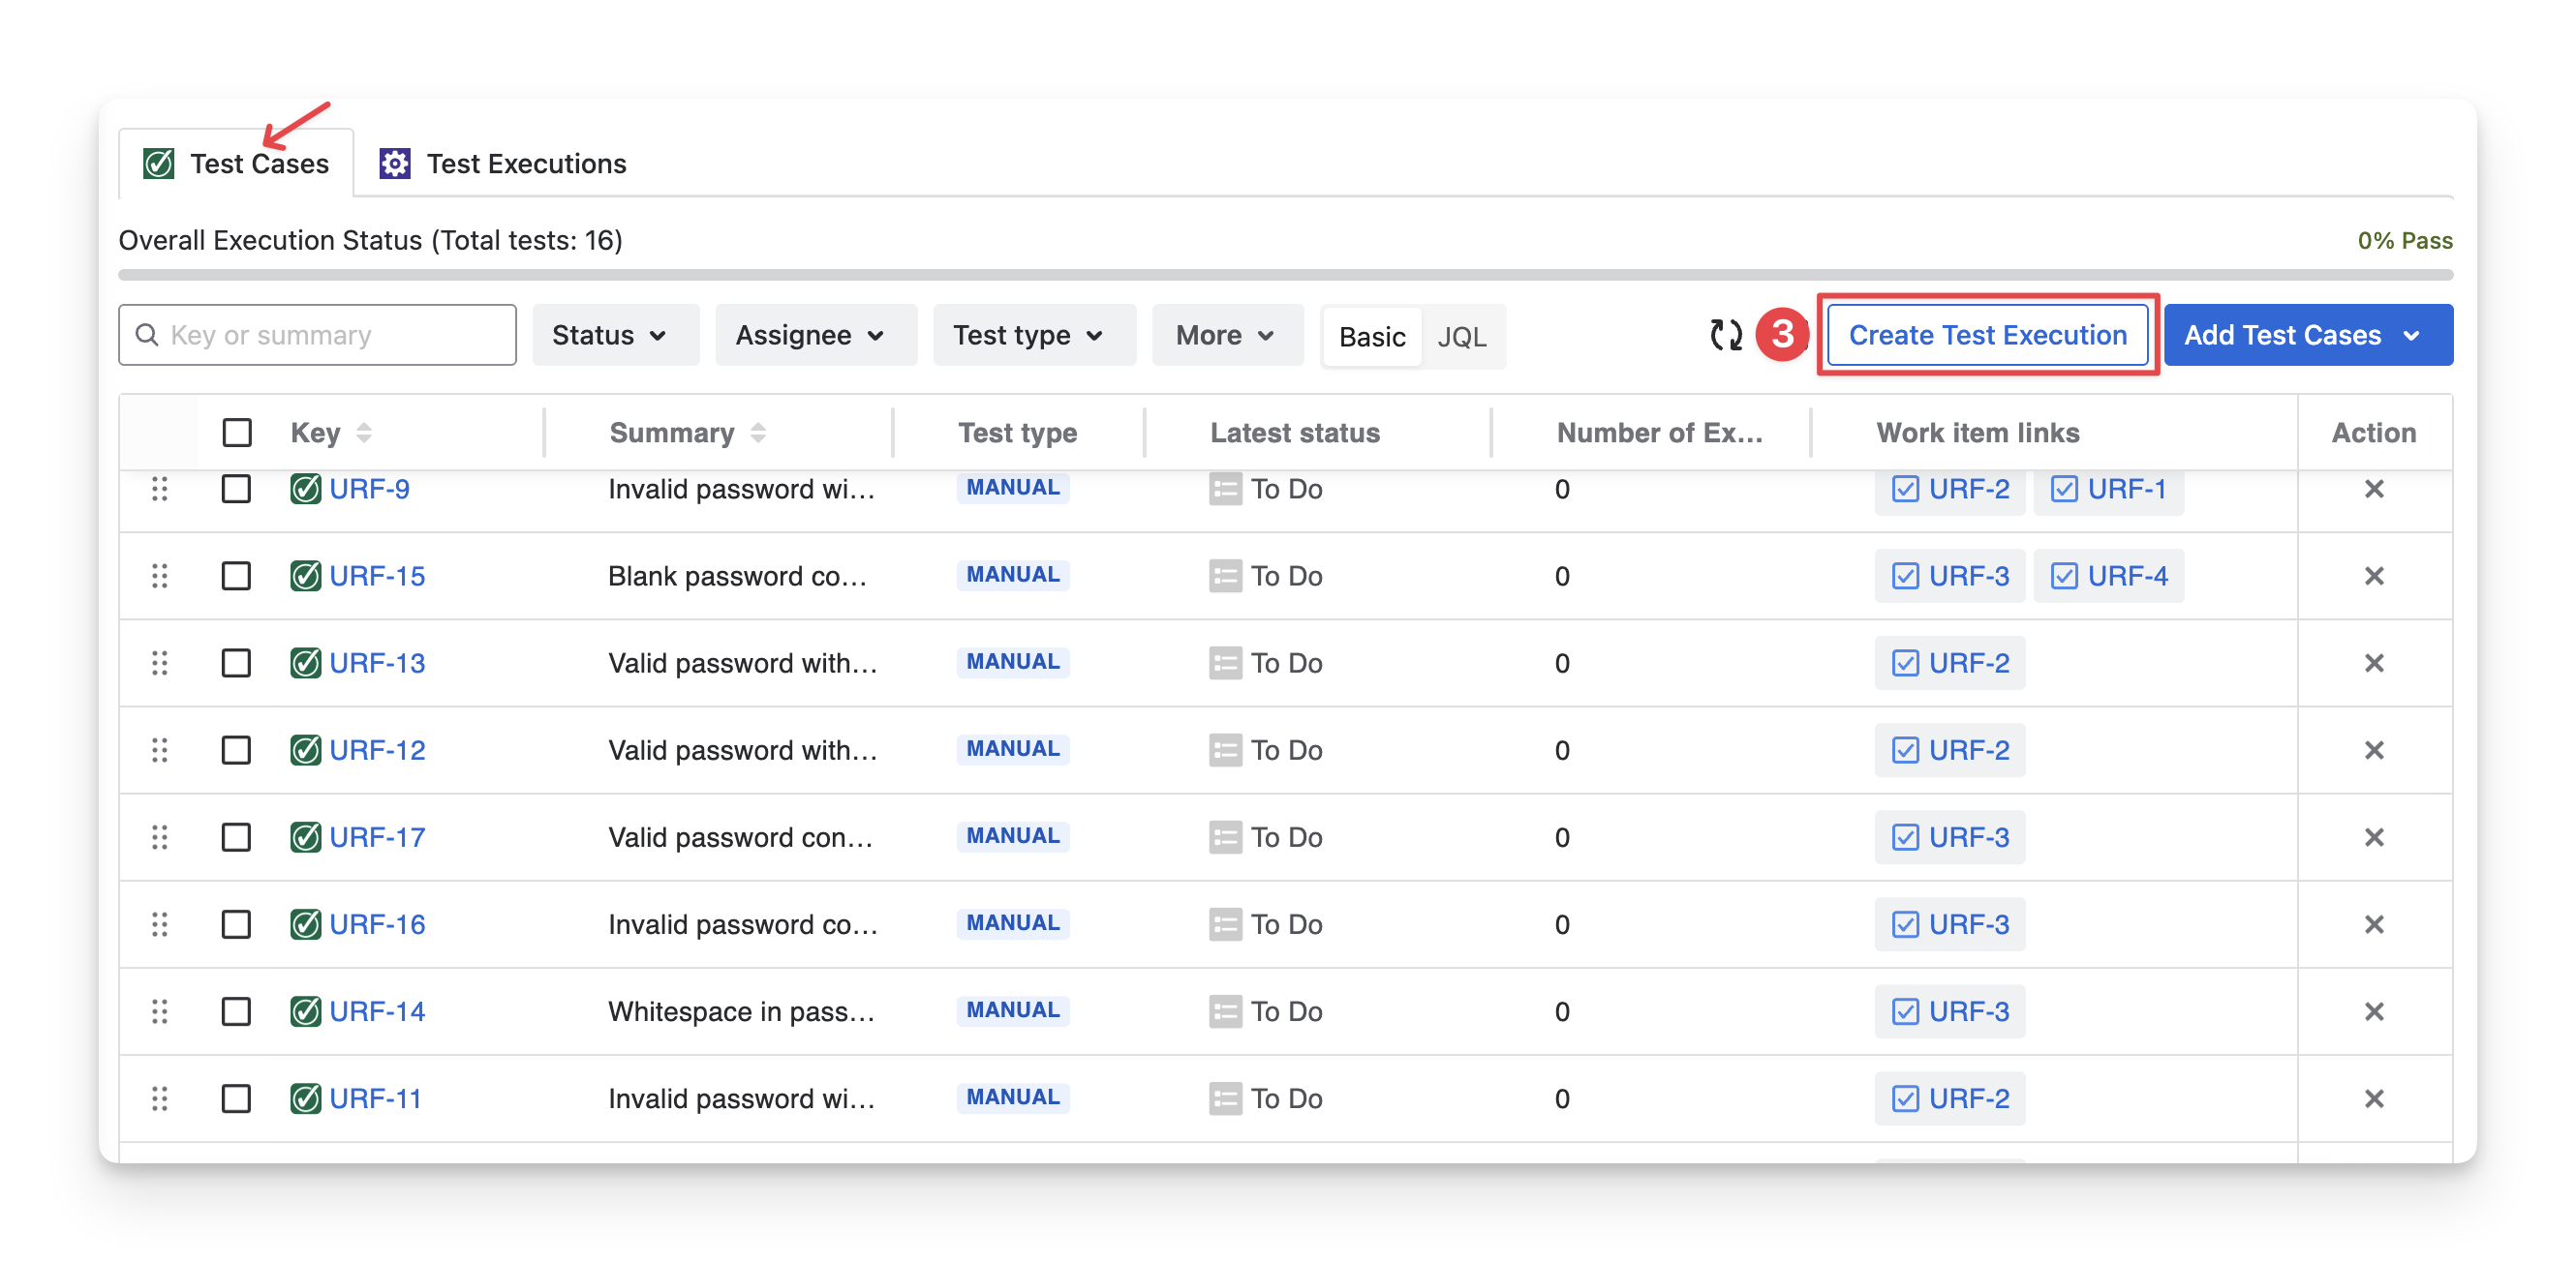This screenshot has width=2576, height=1262.
Task: Click the overall execution status progress bar
Action: (1284, 274)
